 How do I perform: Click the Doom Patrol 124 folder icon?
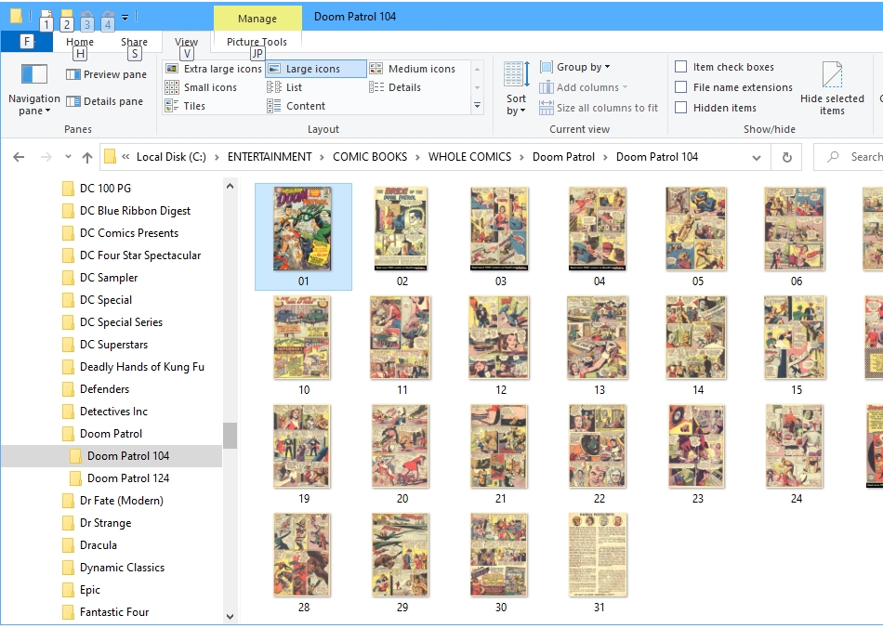[x=75, y=478]
